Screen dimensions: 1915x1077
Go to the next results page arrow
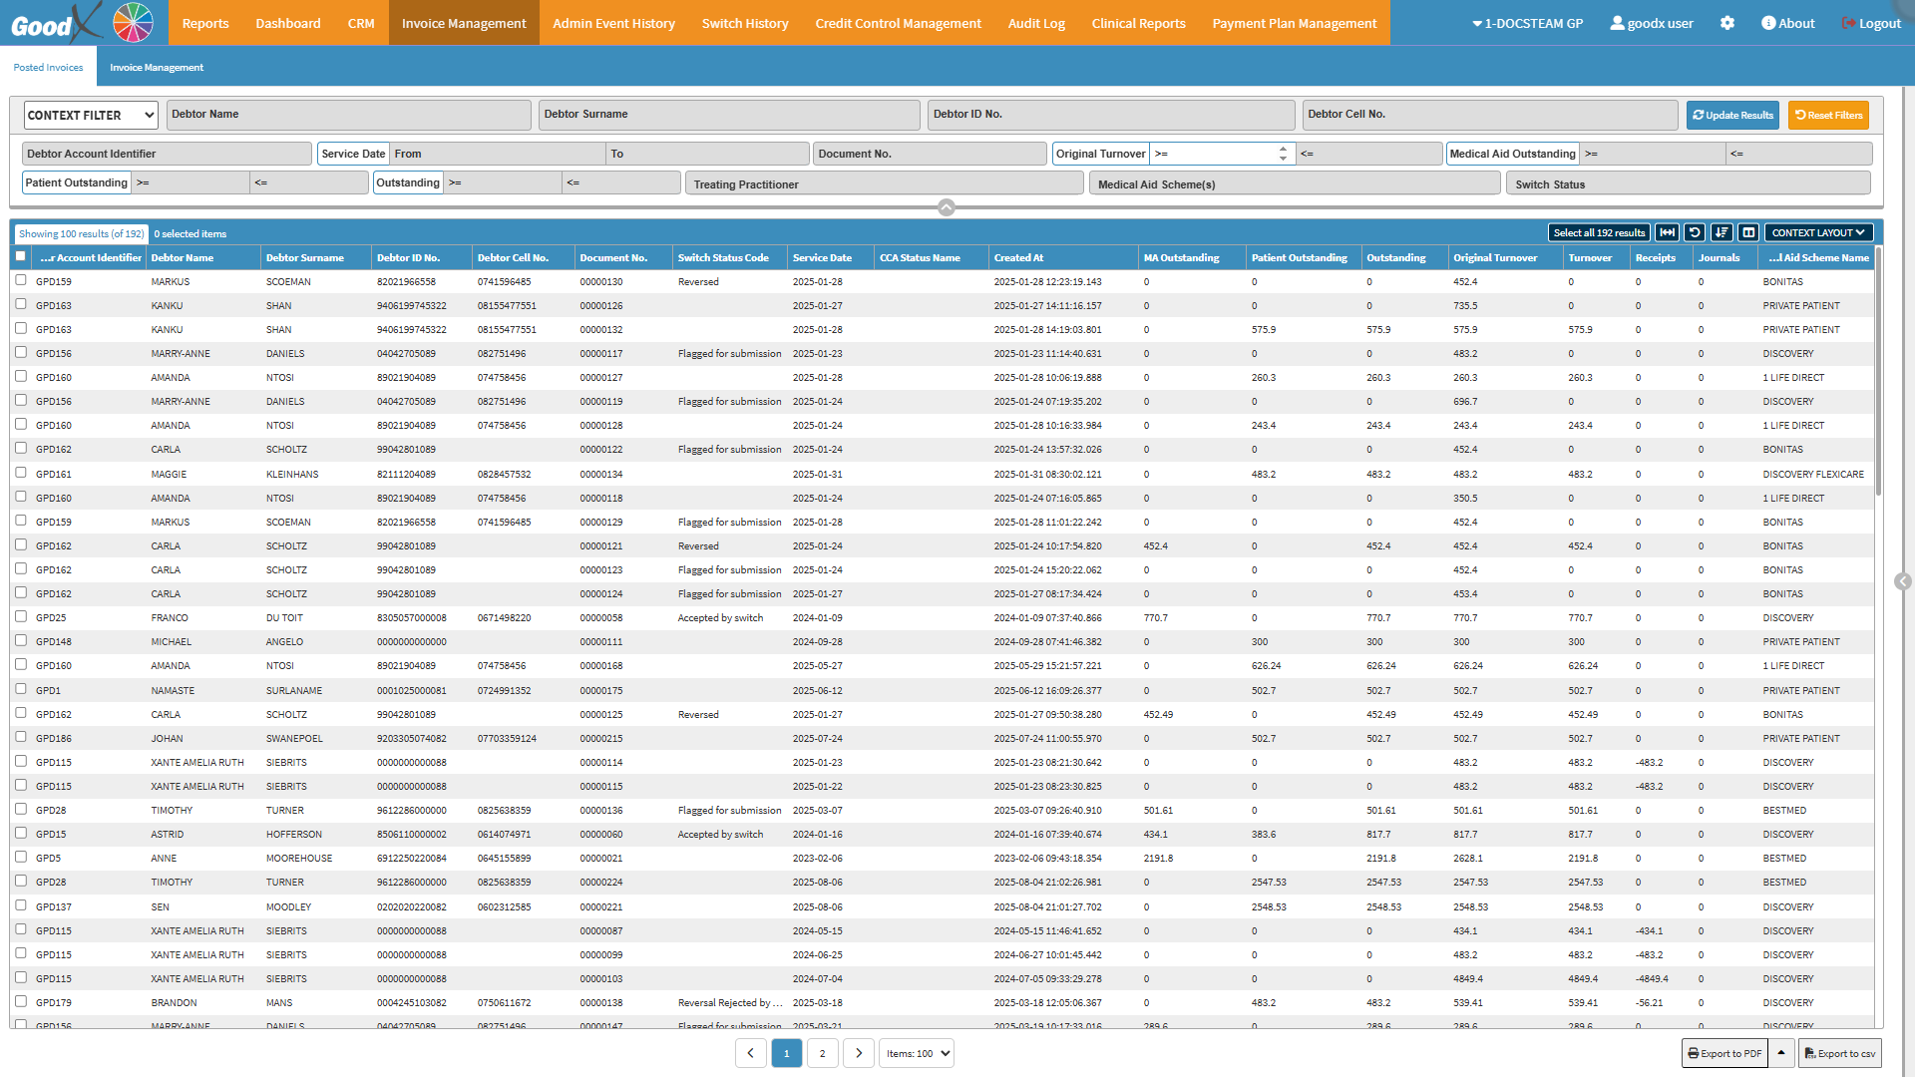(859, 1053)
